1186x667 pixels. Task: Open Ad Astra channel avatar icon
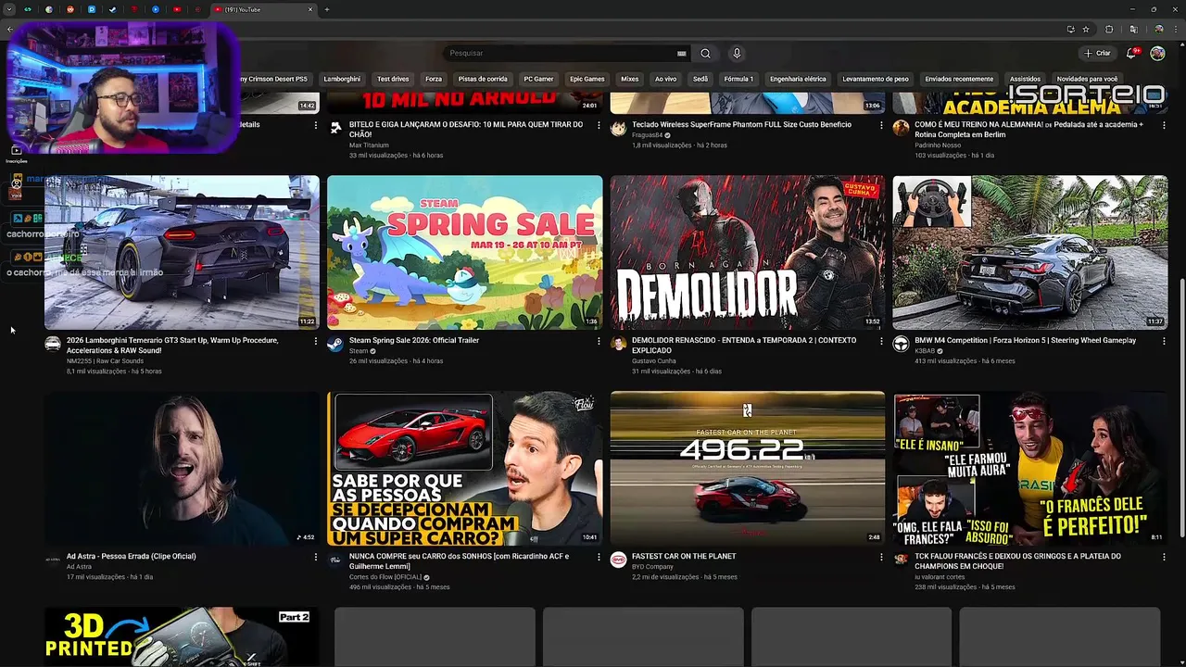(53, 560)
